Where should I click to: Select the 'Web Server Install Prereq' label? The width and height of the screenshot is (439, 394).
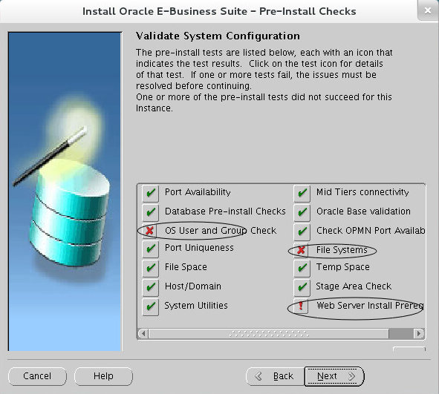coord(370,306)
